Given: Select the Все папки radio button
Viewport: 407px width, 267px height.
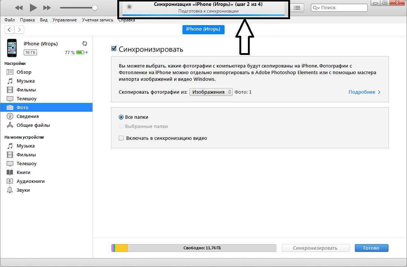Looking at the screenshot, I should pyautogui.click(x=121, y=117).
